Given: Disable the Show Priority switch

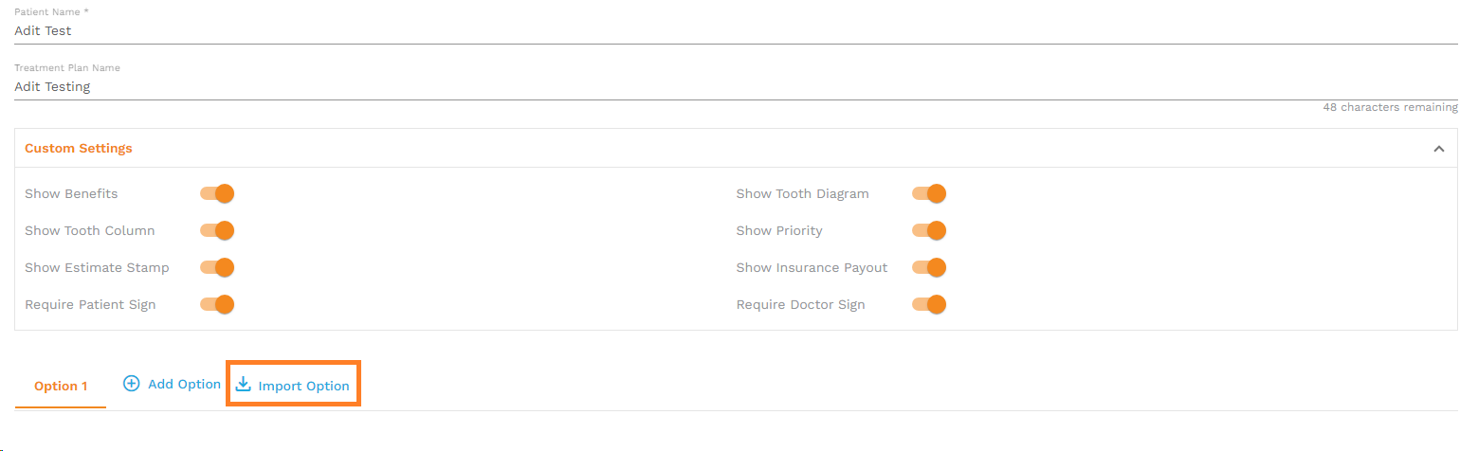Looking at the screenshot, I should click(929, 230).
